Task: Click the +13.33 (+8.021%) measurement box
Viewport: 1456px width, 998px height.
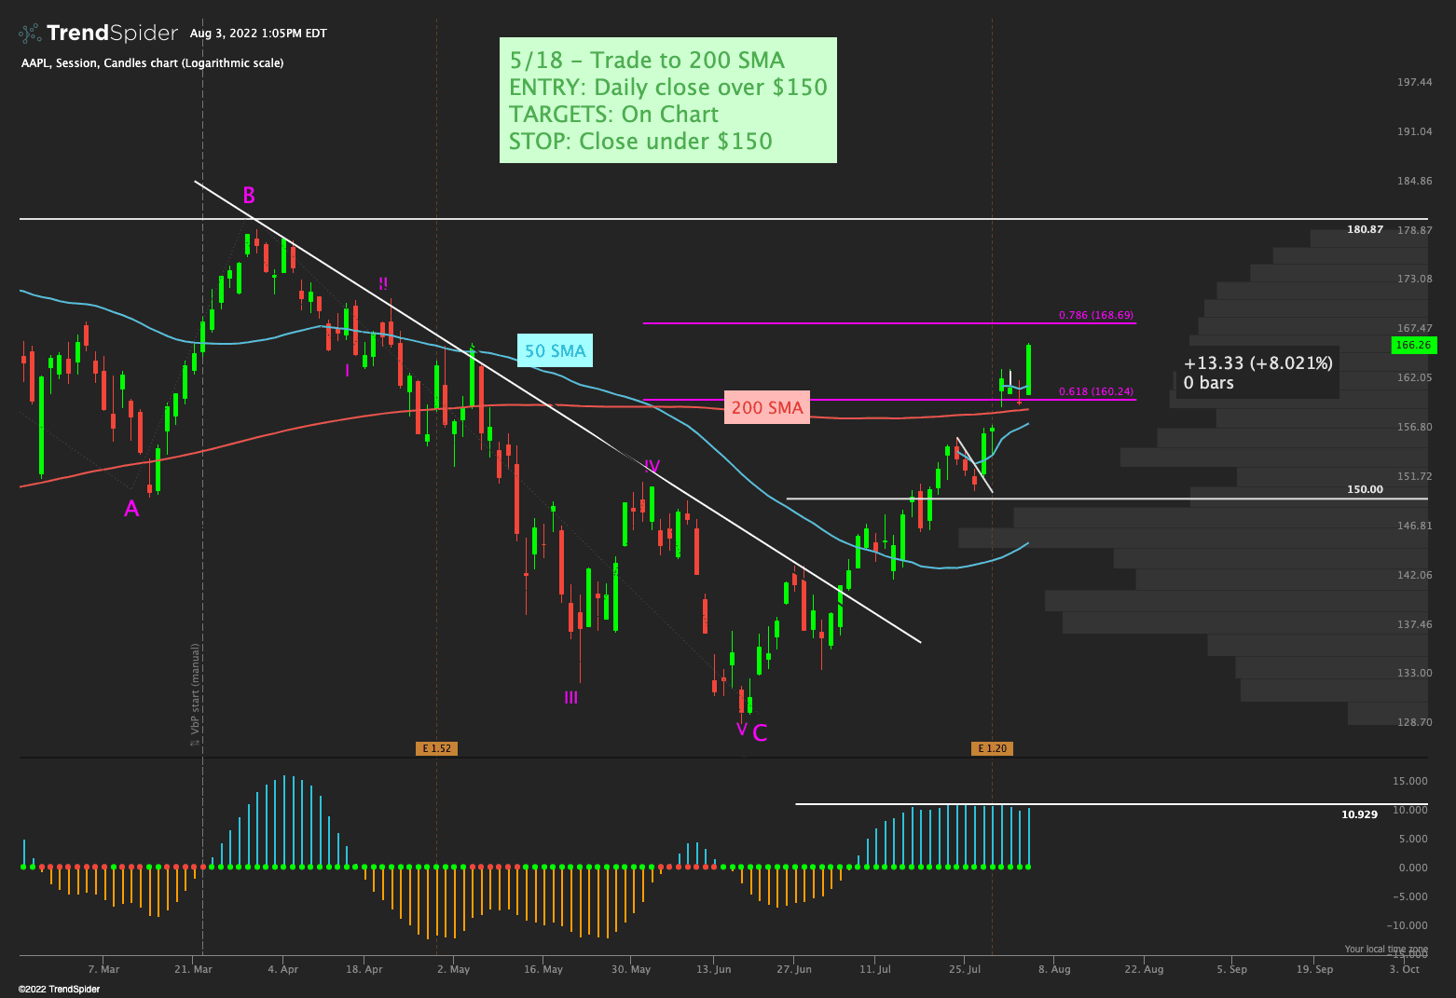Action: 1257,373
